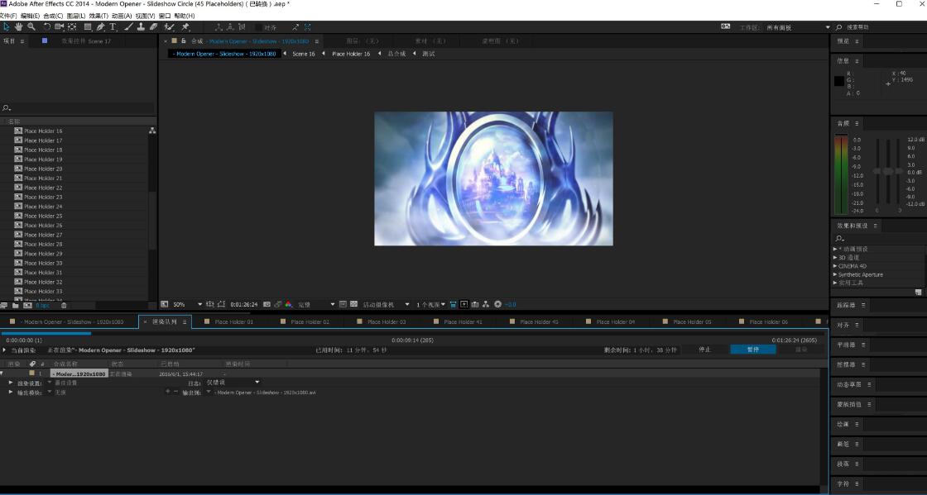Select the Hand tool in toolbar
Viewport: 927px width, 495px height.
19,27
